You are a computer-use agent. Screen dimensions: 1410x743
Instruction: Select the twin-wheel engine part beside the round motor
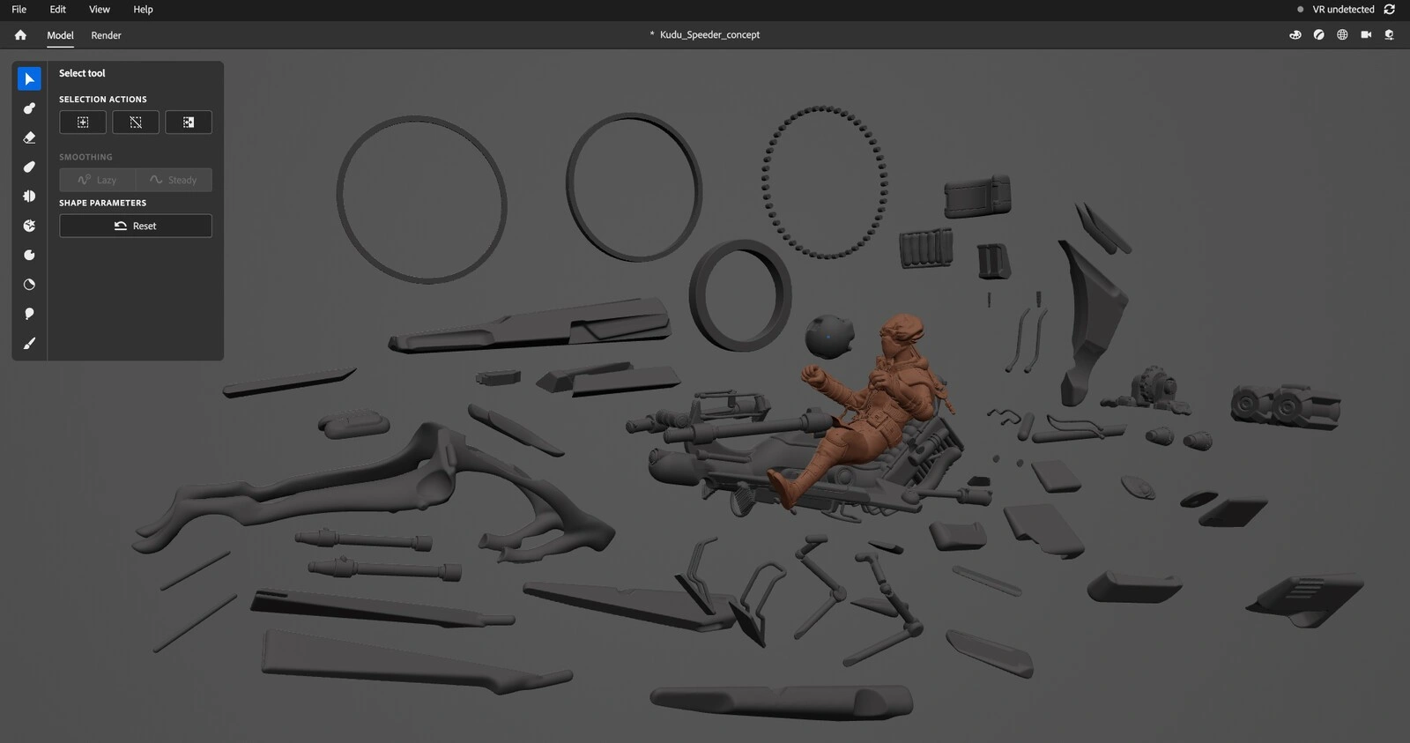(1286, 407)
